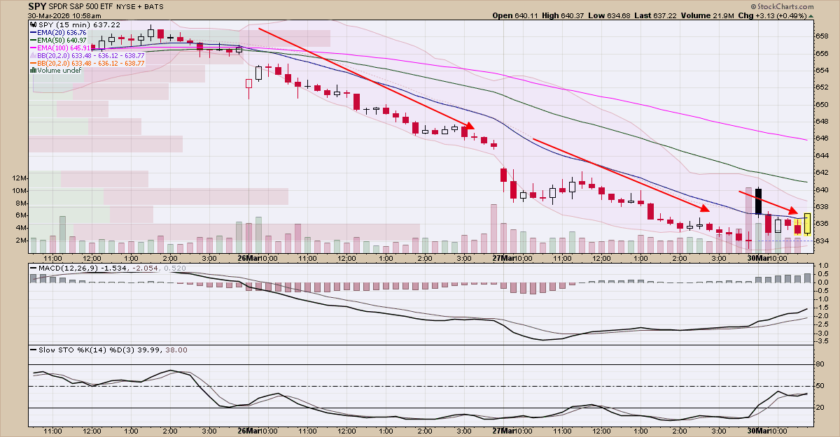840x437 pixels.
Task: Click the 80 stochastic scale label
Action: click(821, 364)
